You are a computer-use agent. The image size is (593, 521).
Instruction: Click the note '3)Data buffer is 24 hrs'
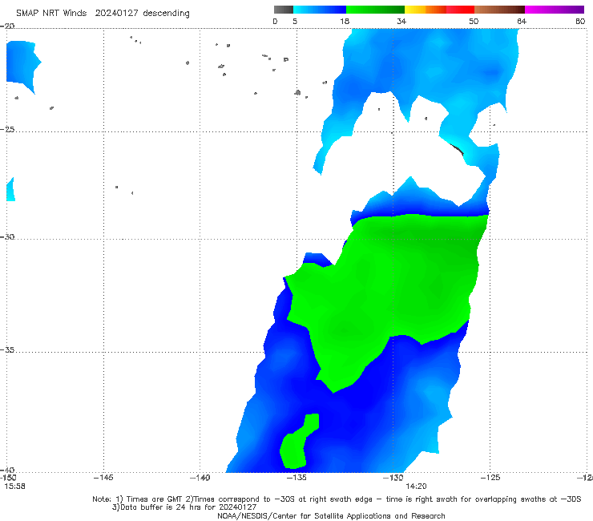point(184,507)
